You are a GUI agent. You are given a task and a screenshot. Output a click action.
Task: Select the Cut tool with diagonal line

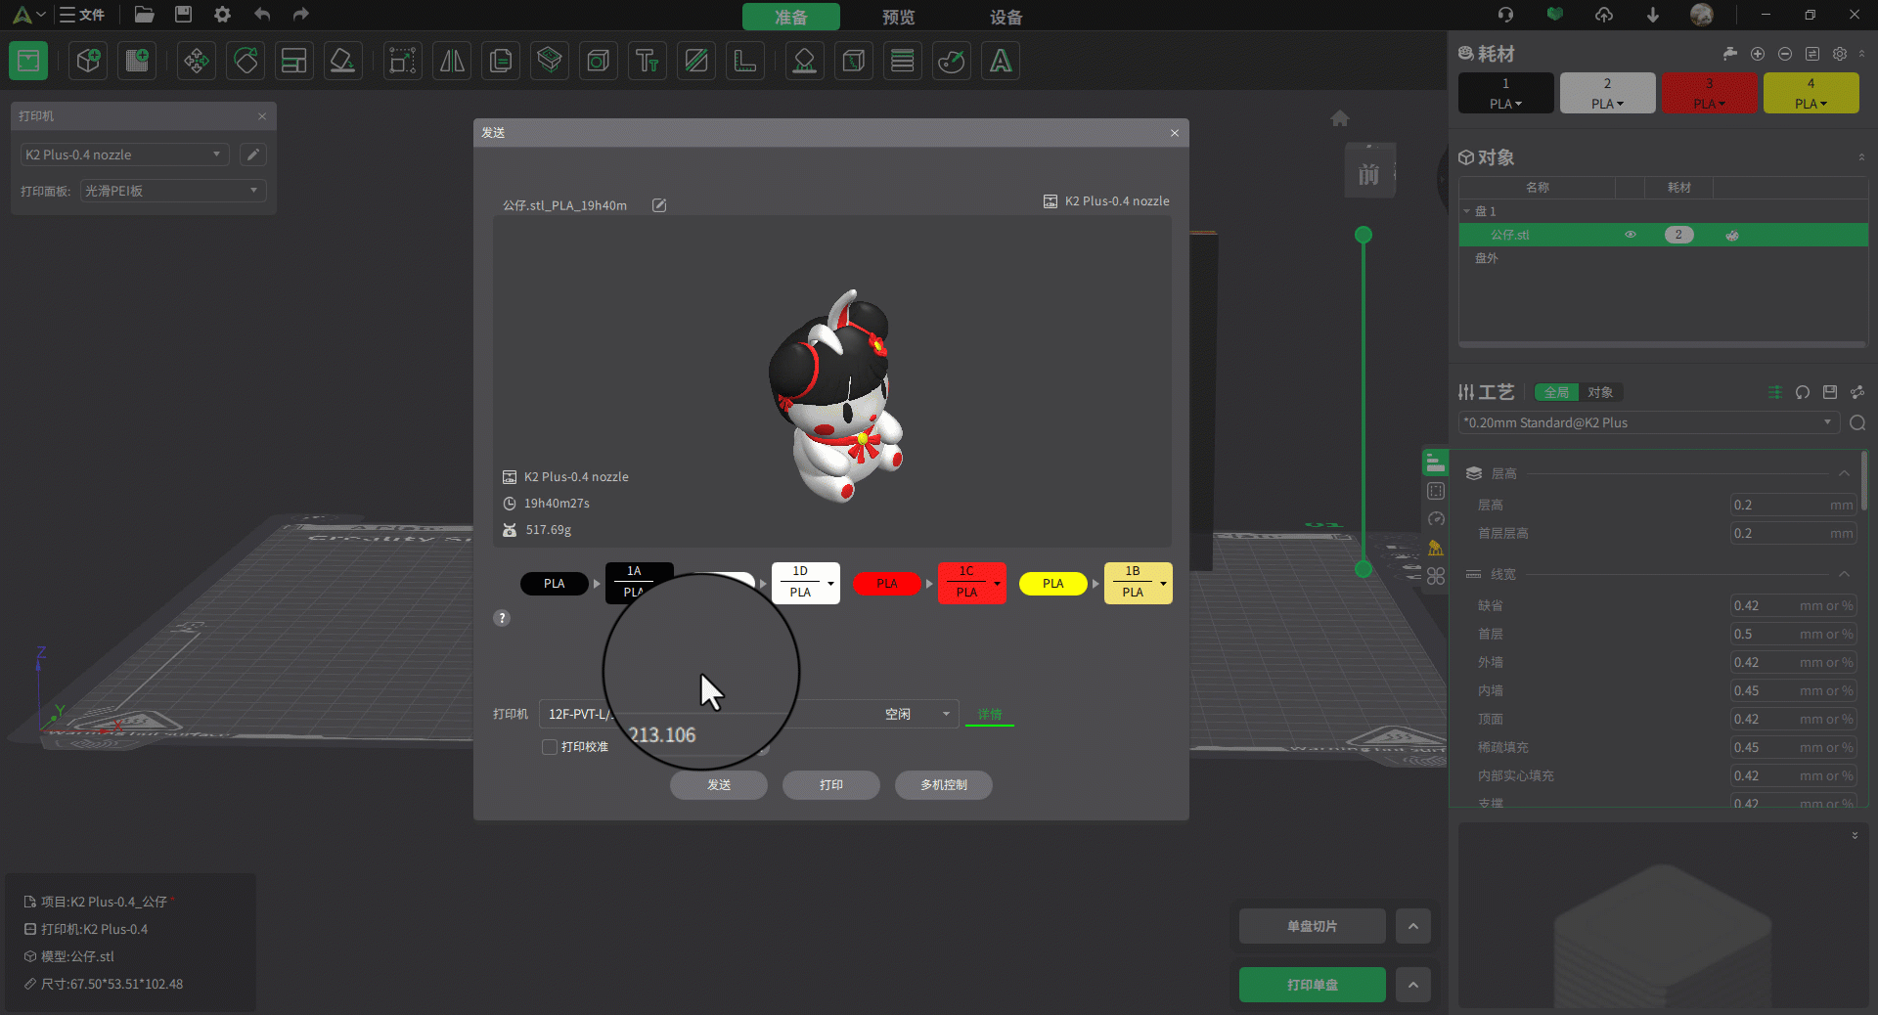coord(696,61)
